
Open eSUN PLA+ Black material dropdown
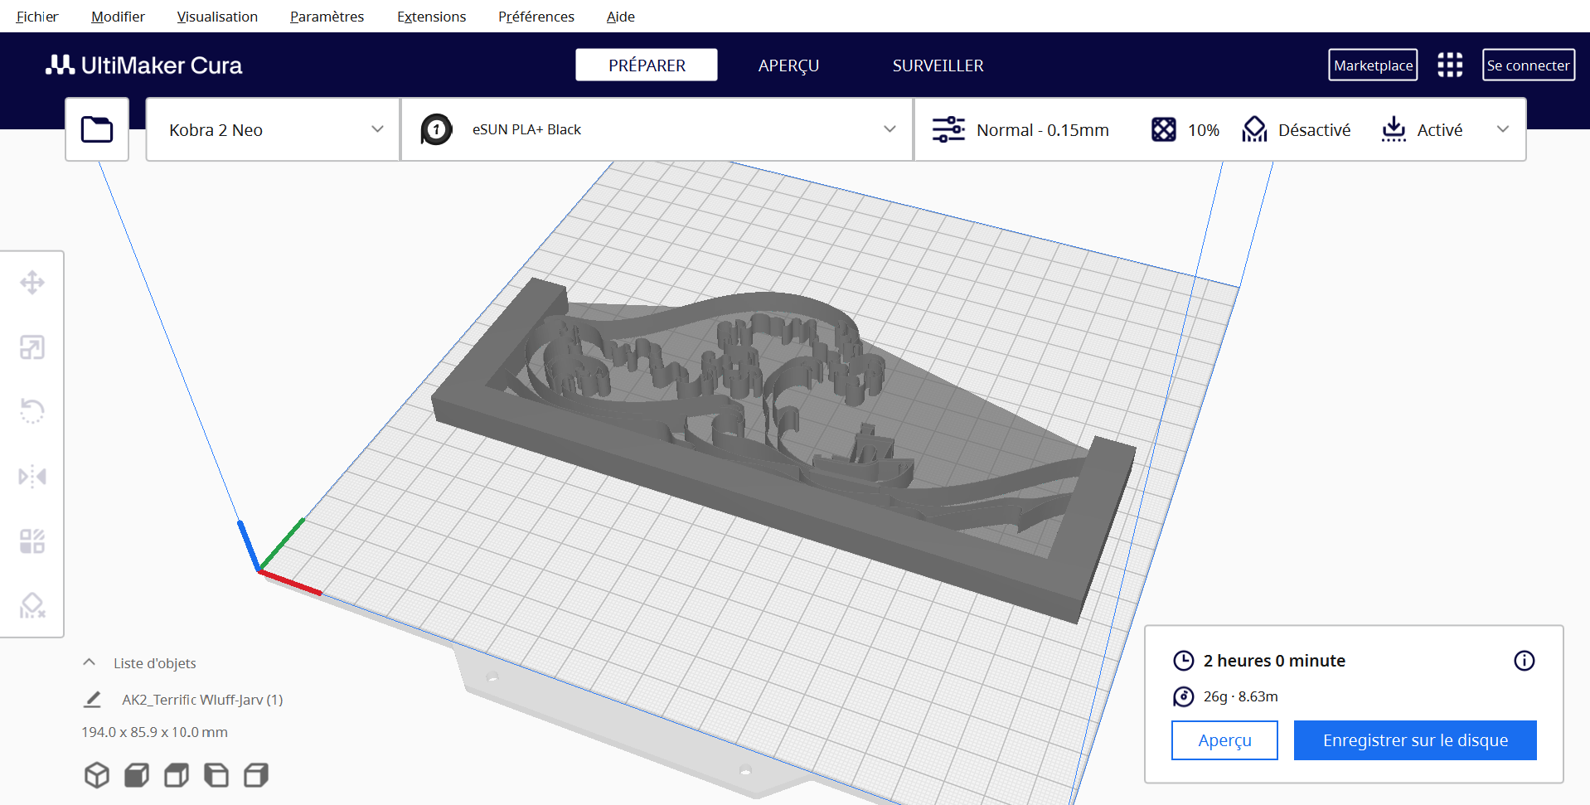point(657,129)
